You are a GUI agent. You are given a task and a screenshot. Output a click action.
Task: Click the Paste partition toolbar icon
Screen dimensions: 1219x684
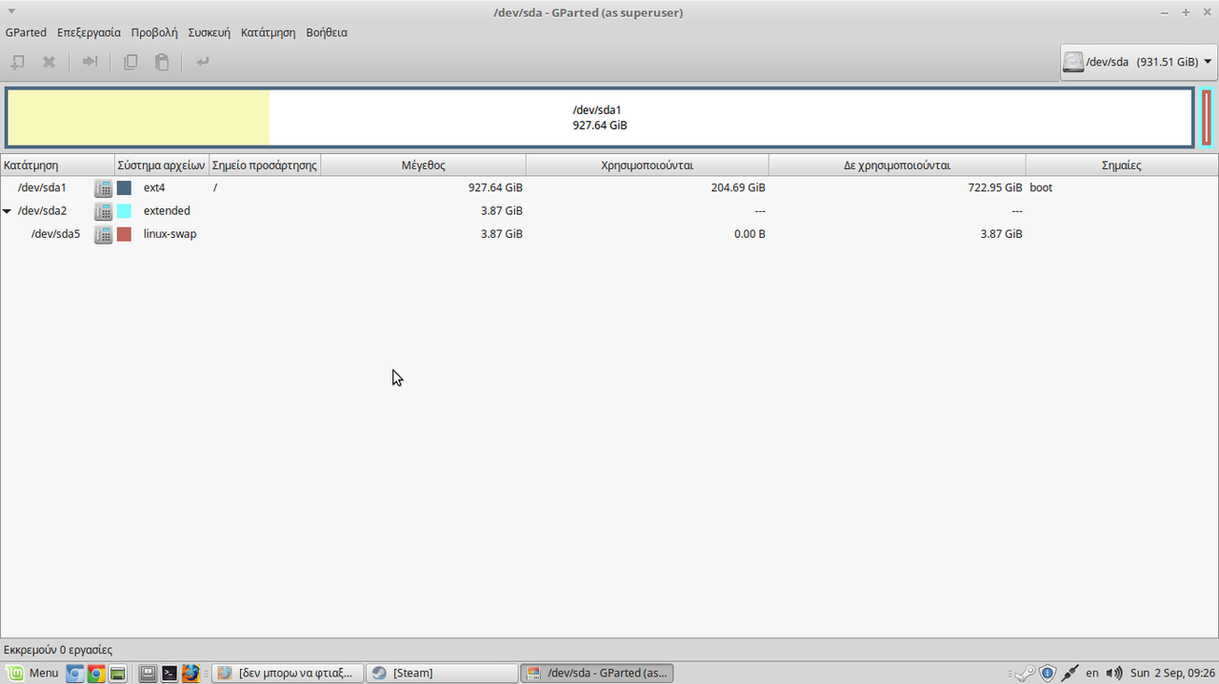point(162,62)
